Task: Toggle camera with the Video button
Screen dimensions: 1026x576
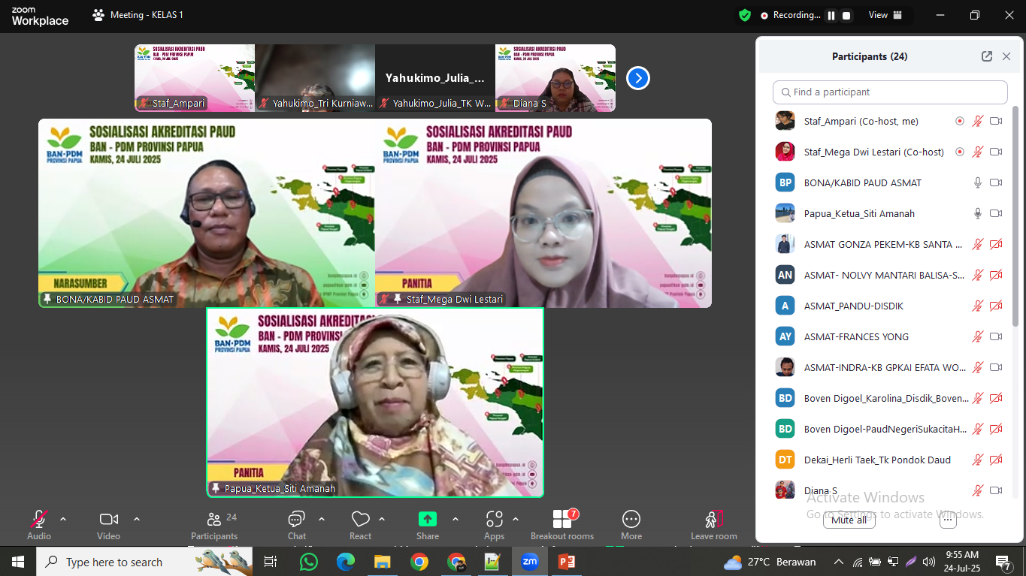Action: [109, 520]
